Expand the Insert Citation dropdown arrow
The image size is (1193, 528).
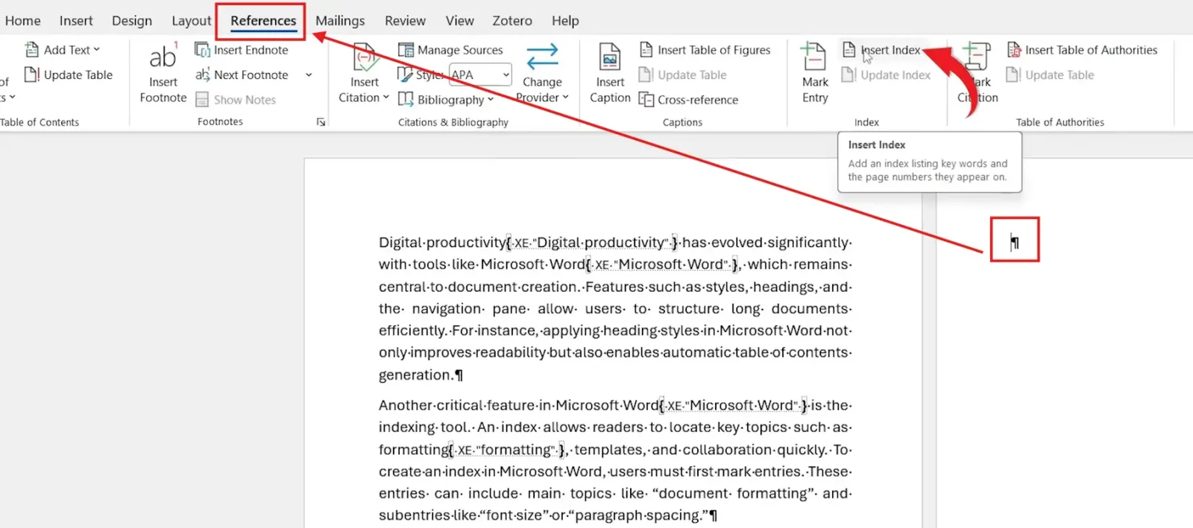(385, 98)
